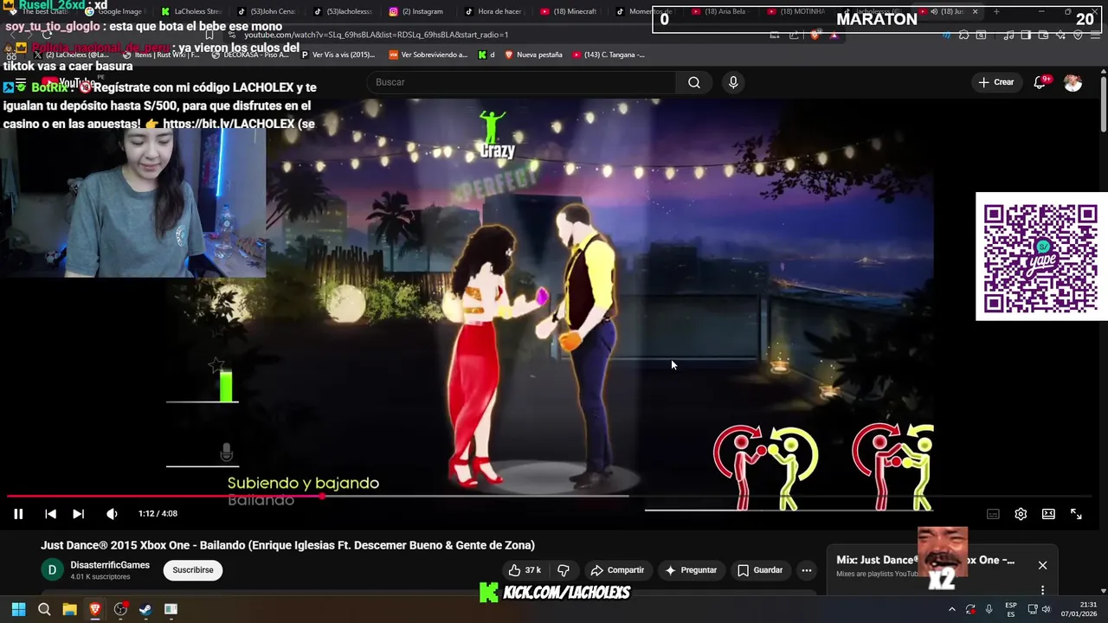Click the magnifier search button
The width and height of the screenshot is (1108, 623).
tap(694, 82)
